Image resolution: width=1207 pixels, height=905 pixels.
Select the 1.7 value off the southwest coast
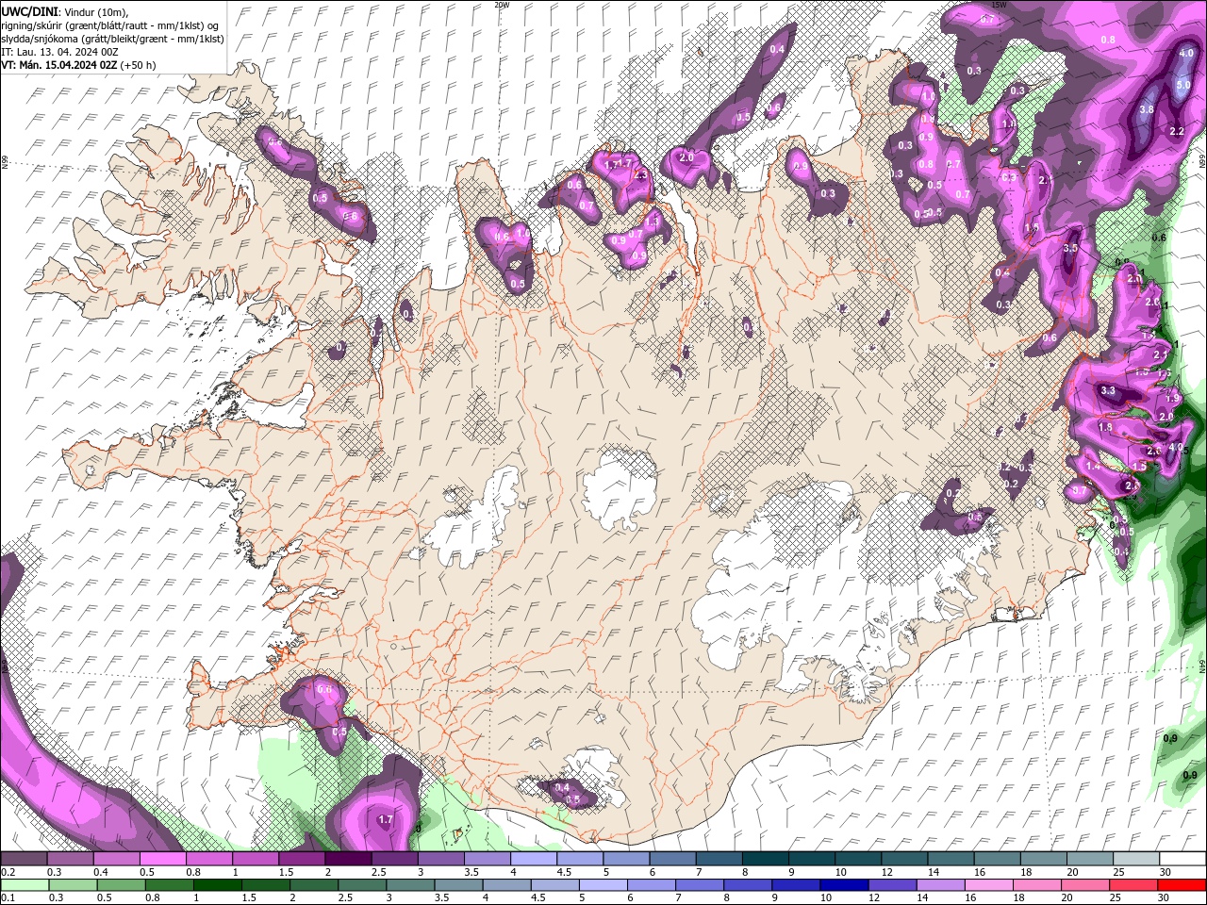385,820
